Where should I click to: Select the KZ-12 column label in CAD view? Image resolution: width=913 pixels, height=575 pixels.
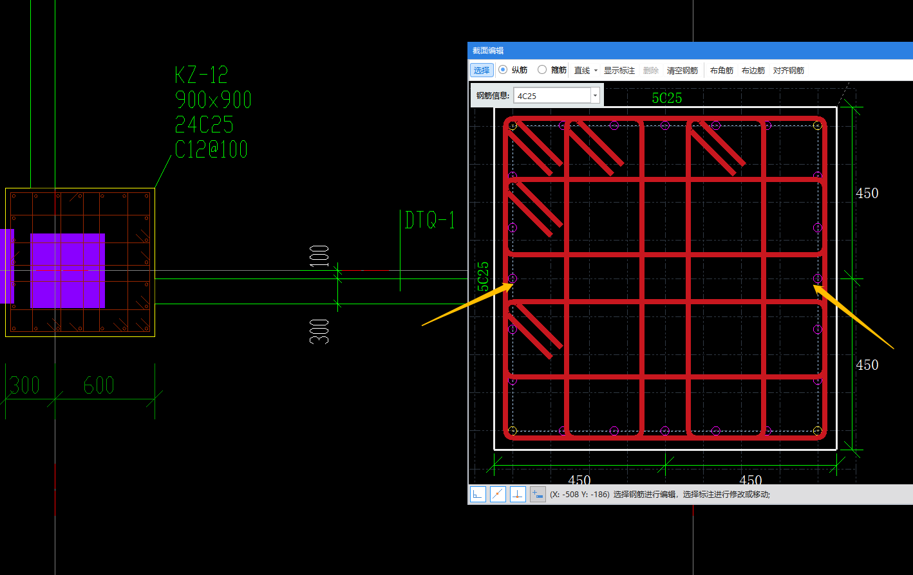click(x=202, y=75)
